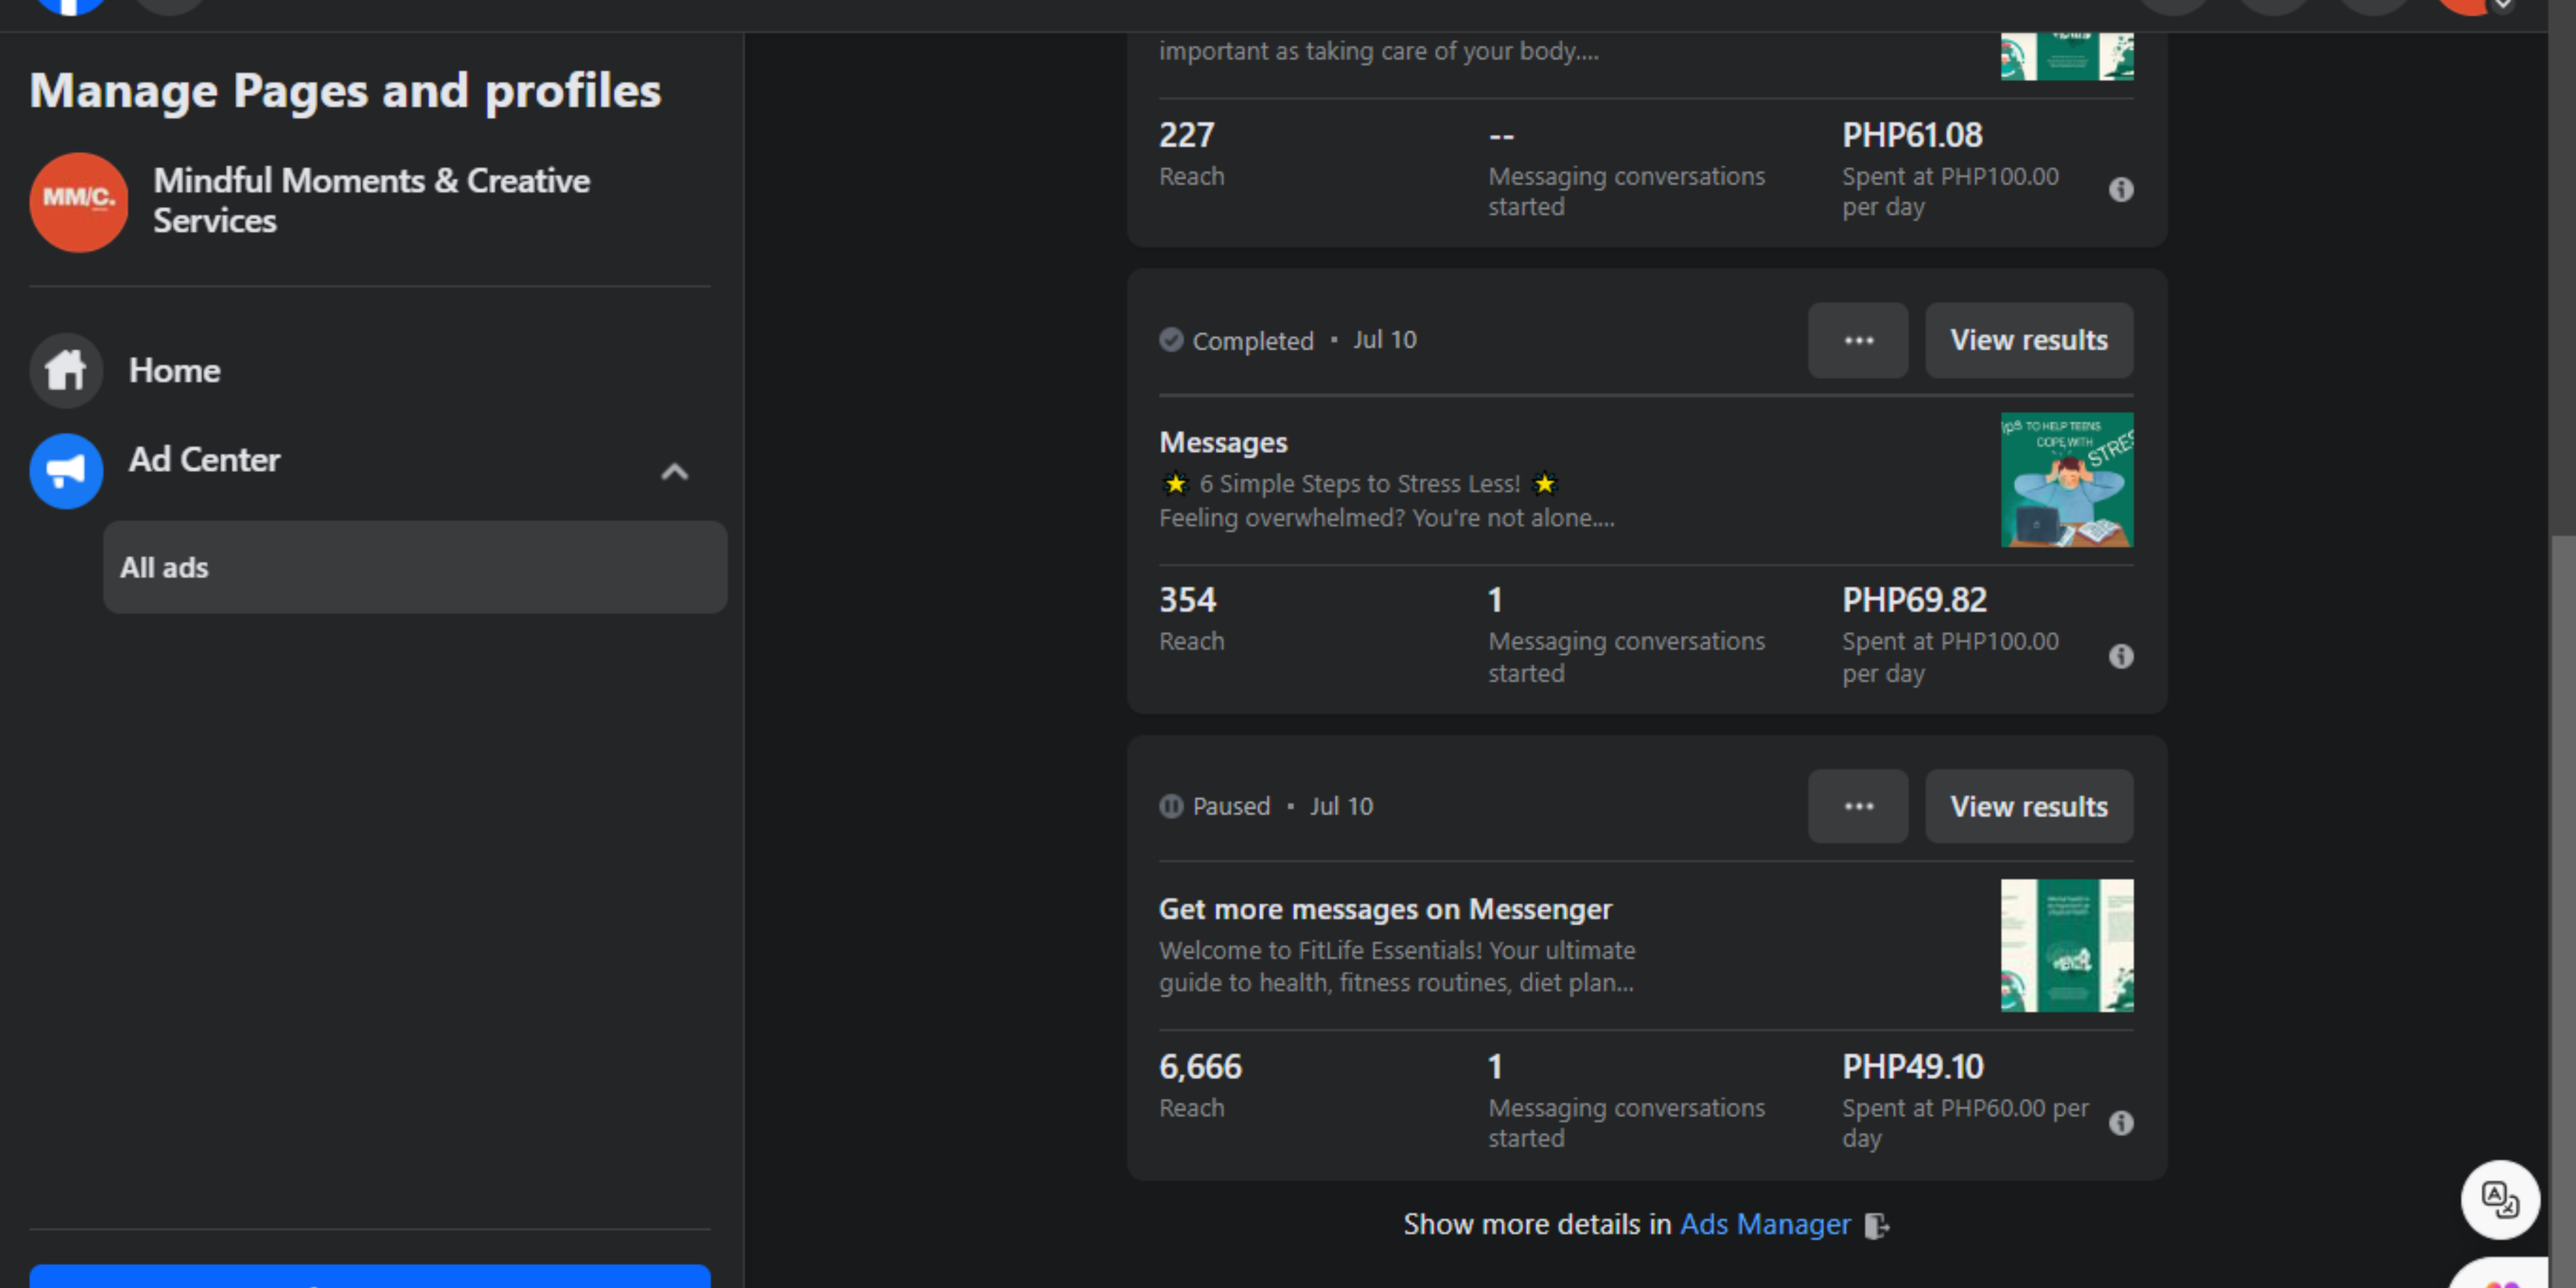This screenshot has height=1288, width=2576.
Task: Collapse the Ad Center section chevron
Action: (675, 472)
